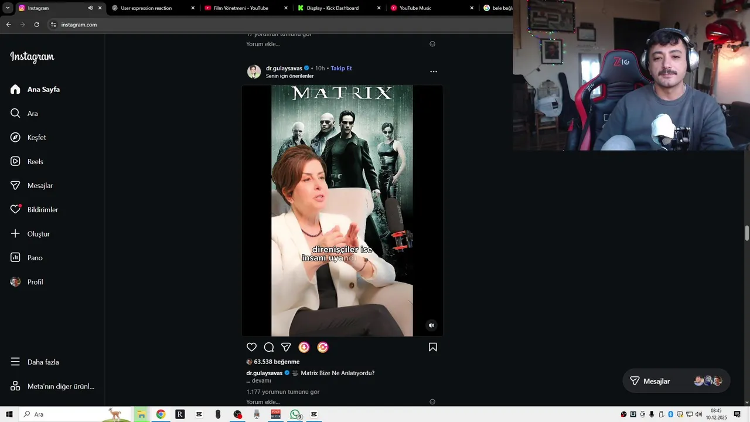This screenshot has width=750, height=422.
Task: Open emoji picker beside the Yorum ekle field above the post
Action: pos(432,44)
